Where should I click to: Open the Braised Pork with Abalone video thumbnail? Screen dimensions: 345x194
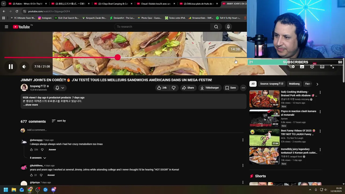click(264, 99)
